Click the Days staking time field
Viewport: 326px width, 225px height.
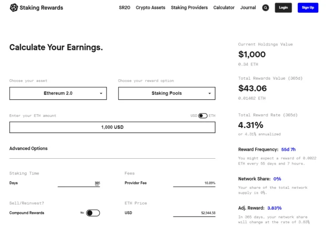pyautogui.click(x=79, y=183)
